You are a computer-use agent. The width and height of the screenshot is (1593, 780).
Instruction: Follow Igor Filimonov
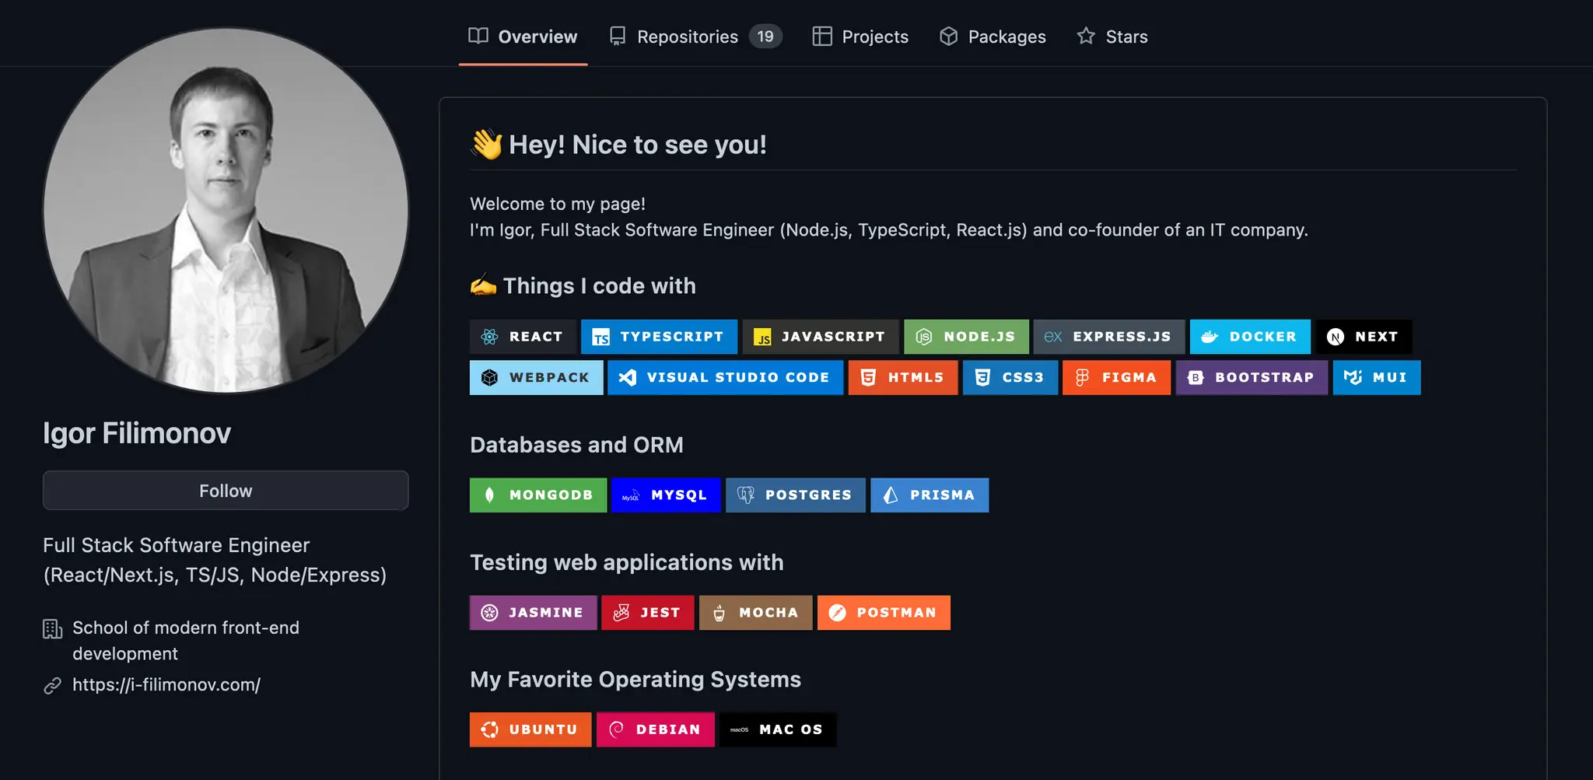(226, 491)
